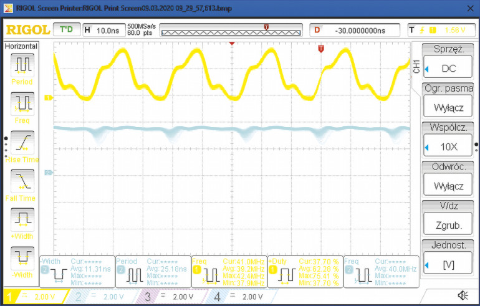Click the T'D trigger status button
Viewport: 480px width, 306px height.
pos(67,29)
